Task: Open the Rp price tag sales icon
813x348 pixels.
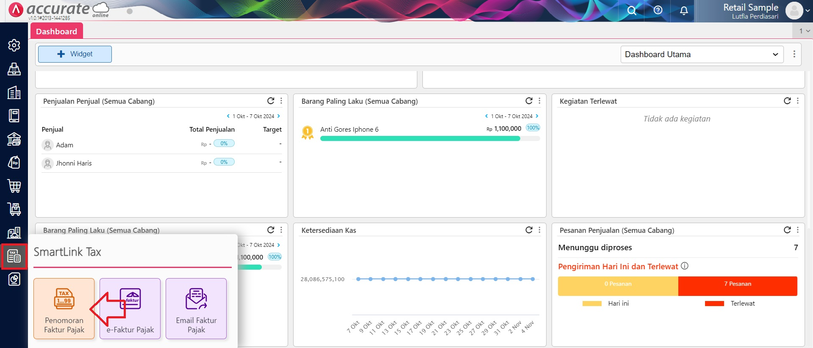Action: pos(14,163)
